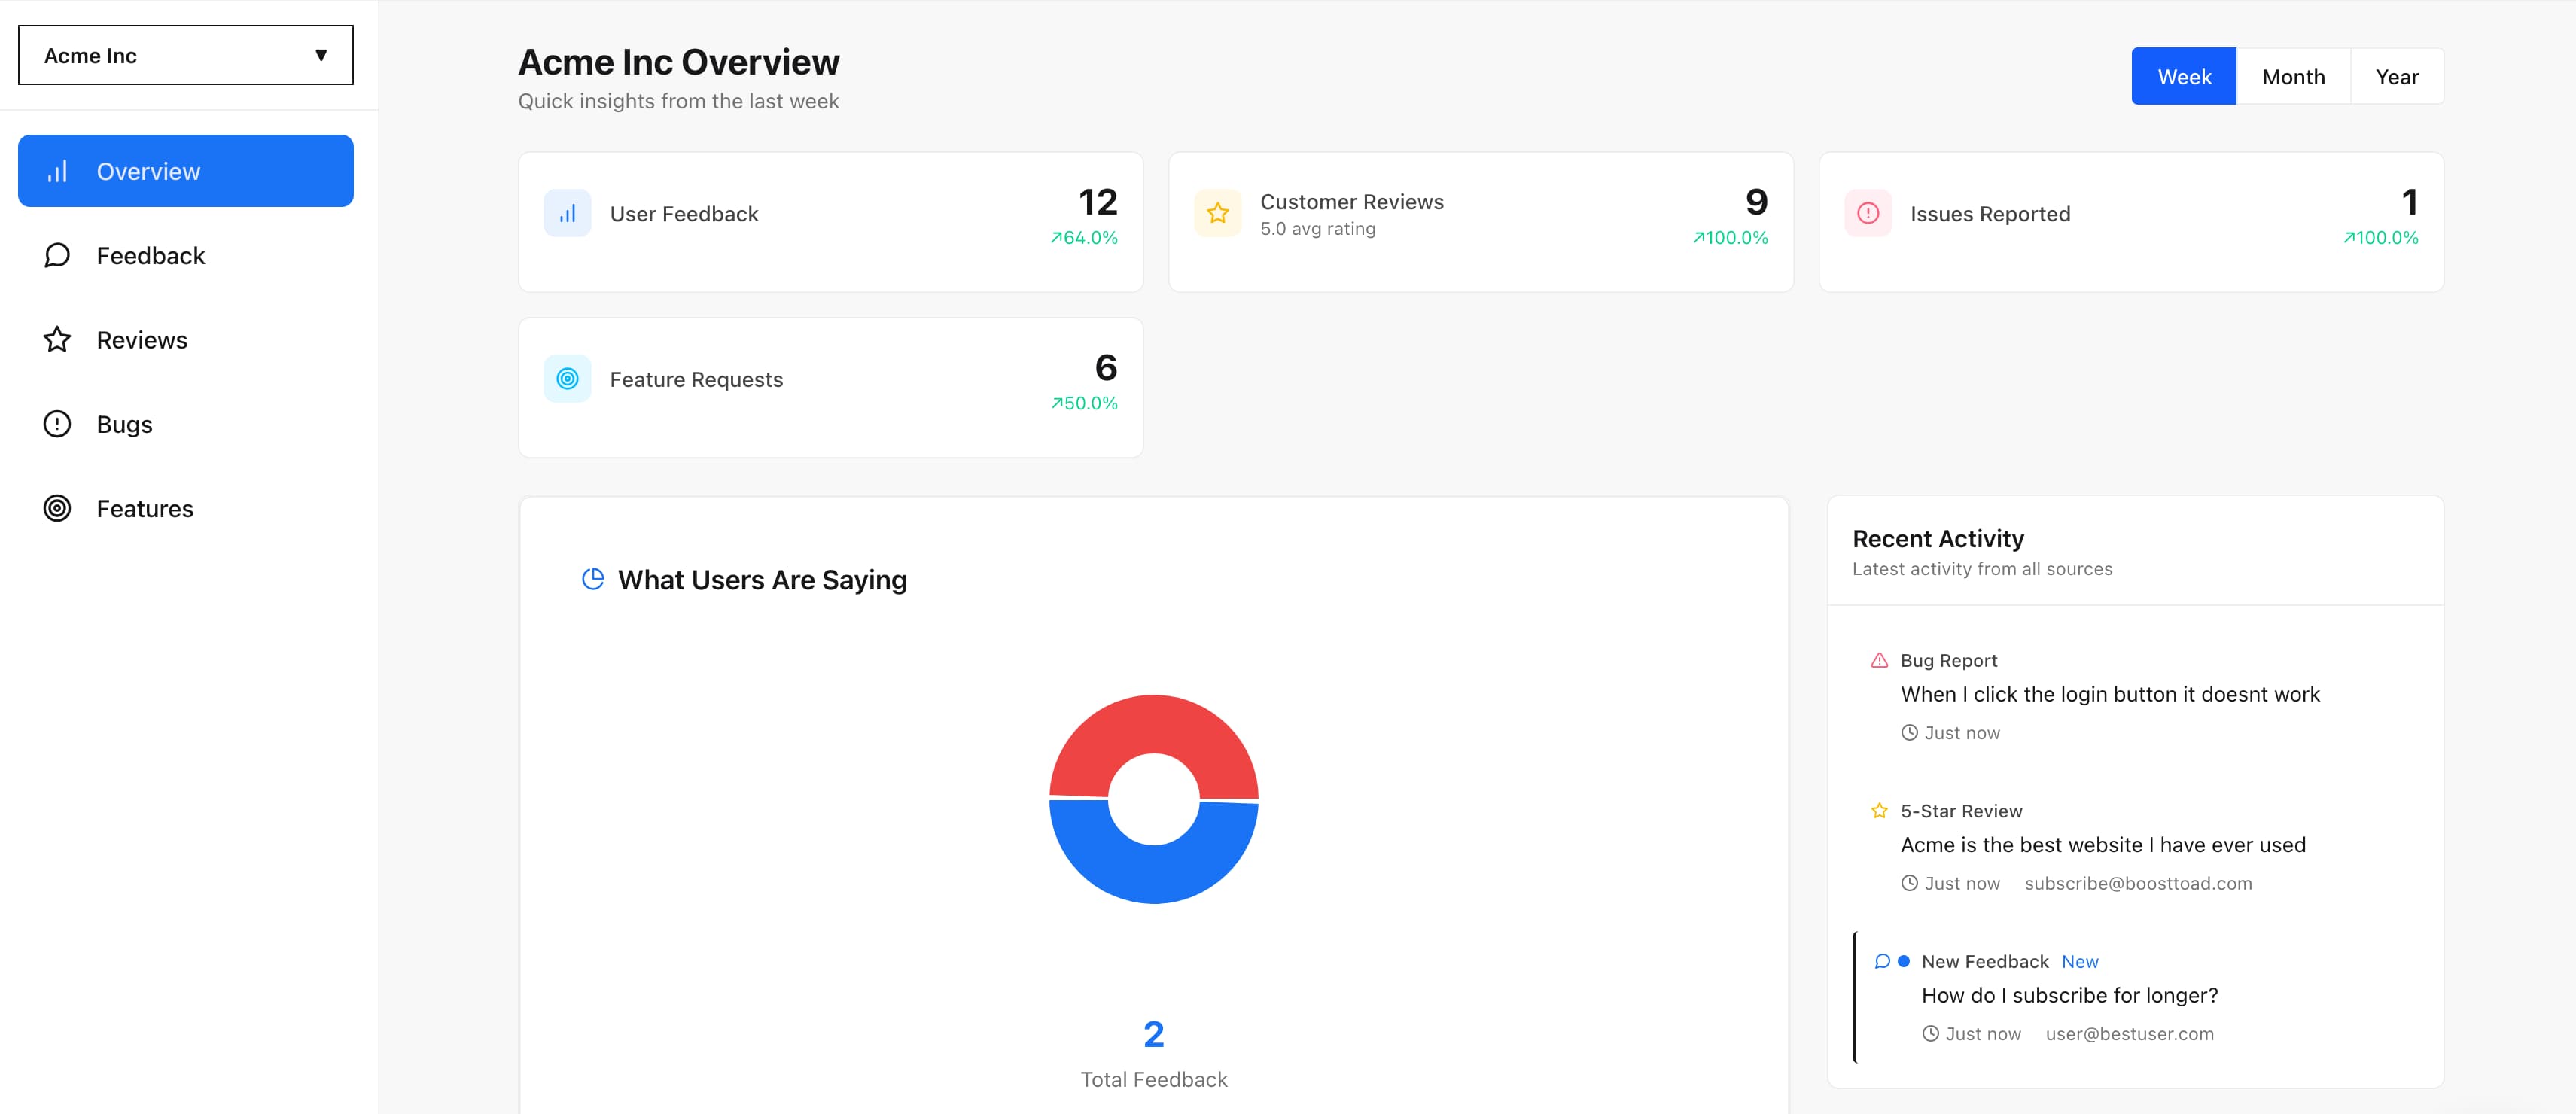Open the Feedback section from the sidebar
This screenshot has width=2576, height=1114.
click(x=150, y=255)
